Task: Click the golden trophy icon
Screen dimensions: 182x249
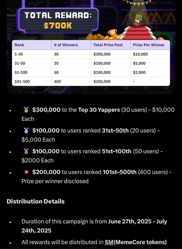Action: click(x=112, y=34)
